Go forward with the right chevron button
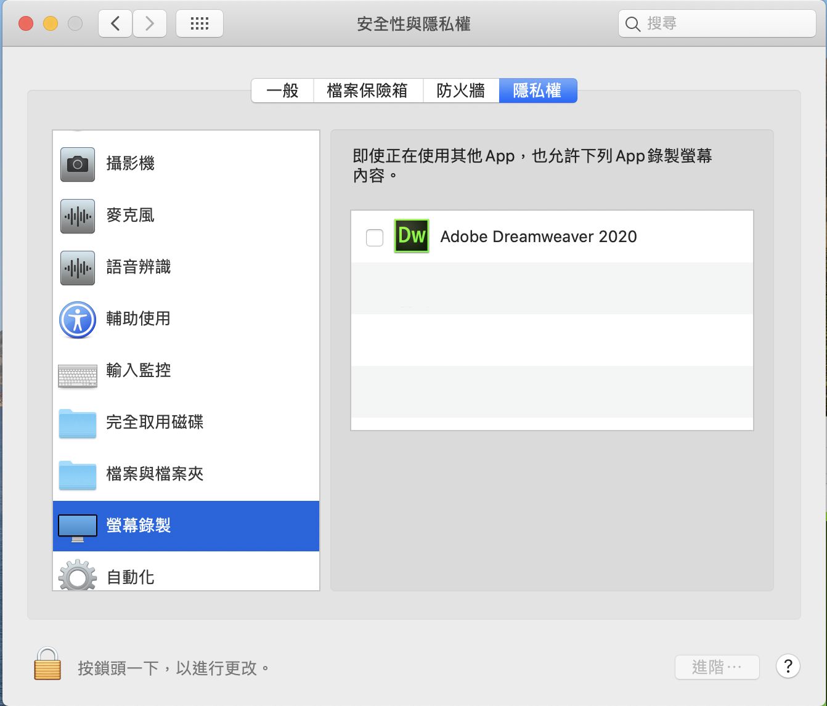The width and height of the screenshot is (827, 706). (150, 24)
